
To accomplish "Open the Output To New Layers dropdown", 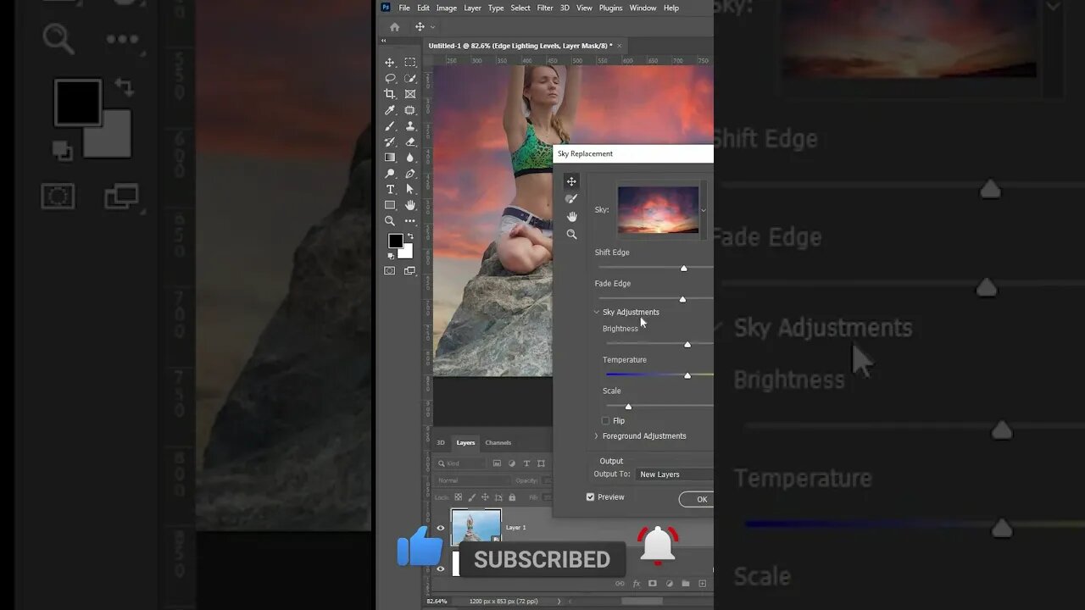I will 675,474.
